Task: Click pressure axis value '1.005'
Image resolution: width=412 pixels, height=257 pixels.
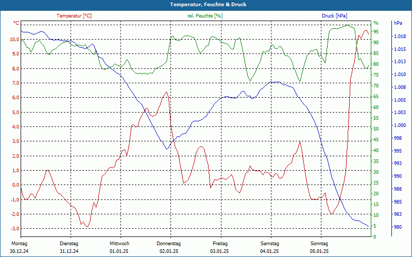Action: pyautogui.click(x=400, y=100)
